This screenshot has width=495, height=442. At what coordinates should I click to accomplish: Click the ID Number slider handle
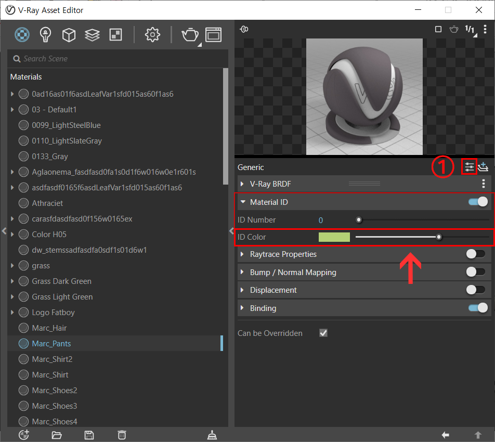359,220
